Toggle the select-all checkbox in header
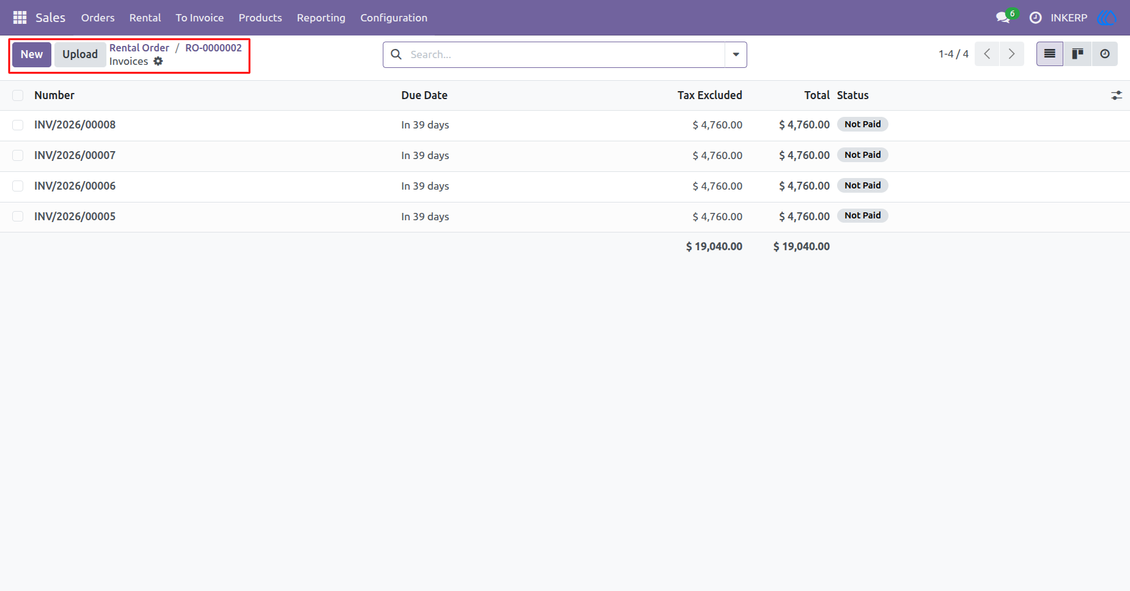1130x591 pixels. click(18, 95)
